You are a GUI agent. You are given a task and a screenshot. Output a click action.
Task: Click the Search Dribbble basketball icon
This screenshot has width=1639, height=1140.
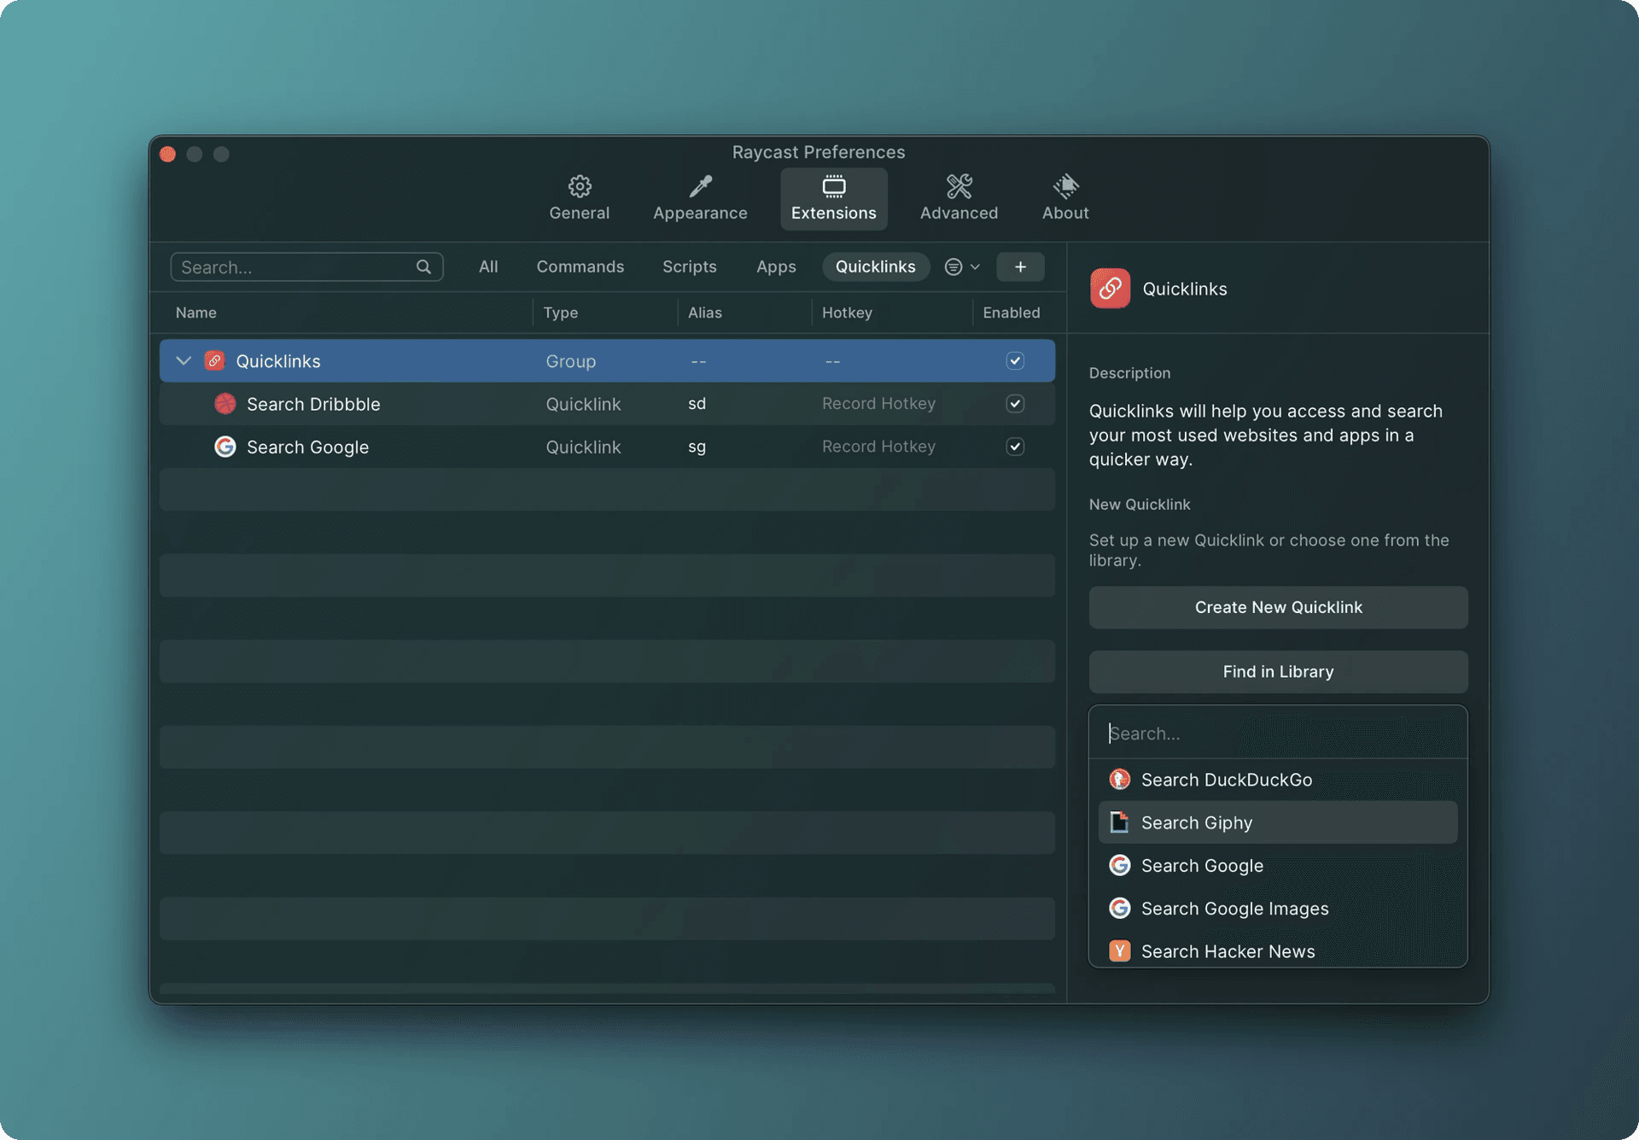point(225,403)
